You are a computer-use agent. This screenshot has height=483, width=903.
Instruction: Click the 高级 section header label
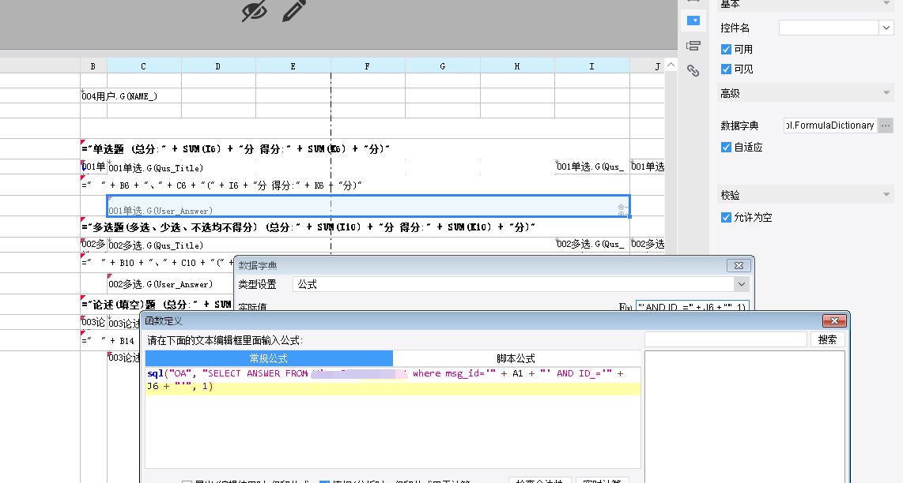(731, 93)
